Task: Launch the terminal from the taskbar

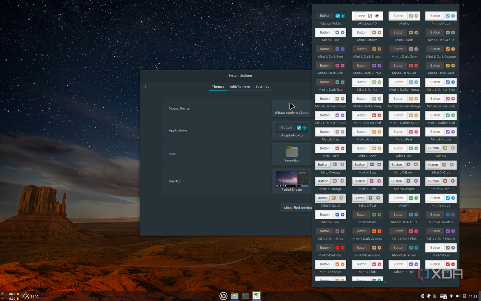Action: coord(245,296)
